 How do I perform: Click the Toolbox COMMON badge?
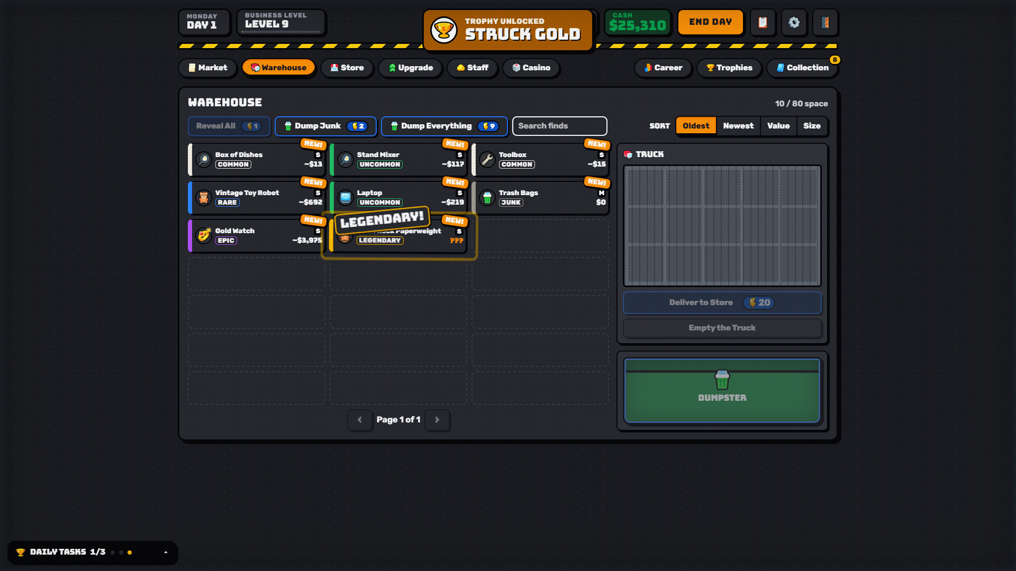516,164
